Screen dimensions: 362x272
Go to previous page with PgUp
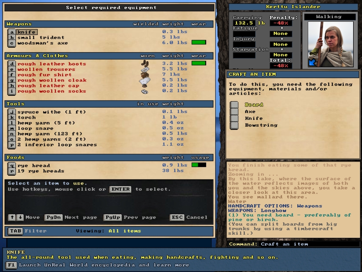[113, 217]
